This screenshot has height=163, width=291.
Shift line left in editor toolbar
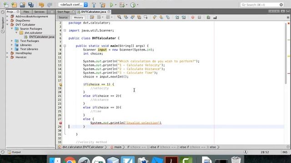tap(177, 17)
